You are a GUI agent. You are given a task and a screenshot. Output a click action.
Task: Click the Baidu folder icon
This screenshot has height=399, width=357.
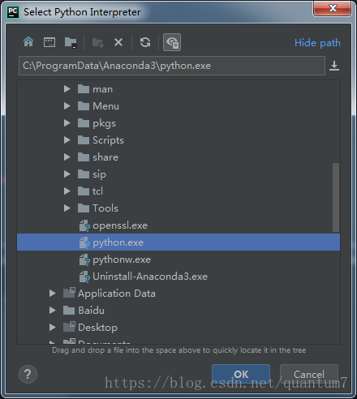(x=69, y=311)
